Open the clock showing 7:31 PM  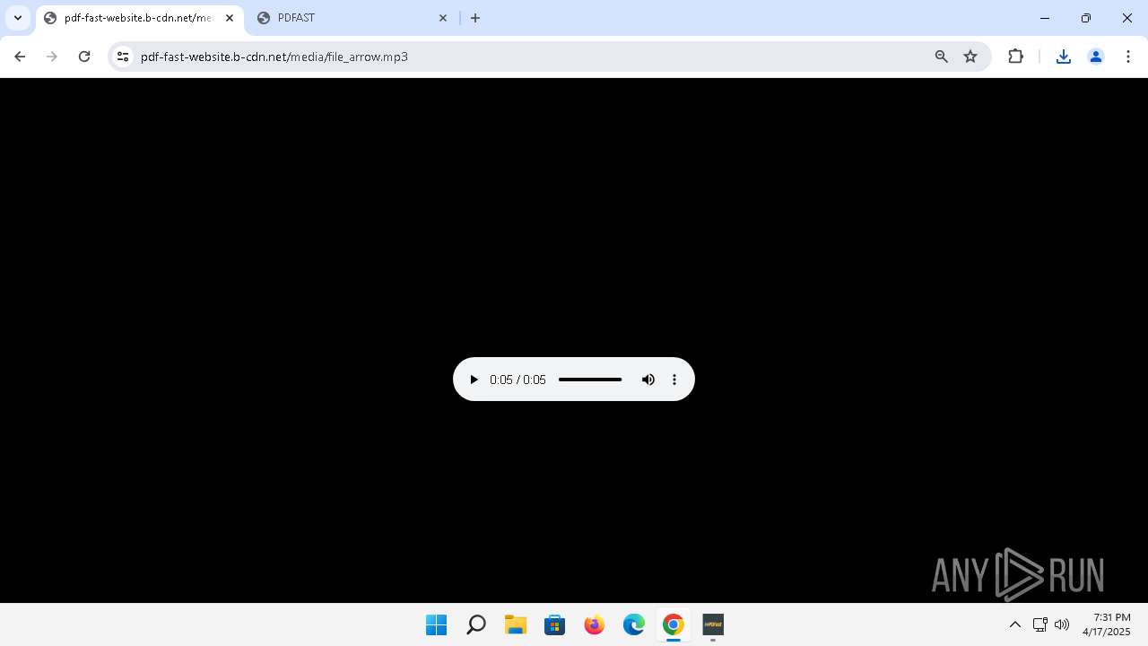pos(1107,624)
